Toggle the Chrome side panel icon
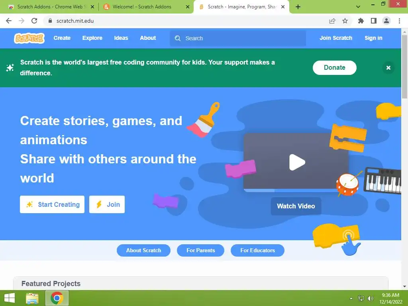This screenshot has height=306, width=408. pyautogui.click(x=374, y=21)
